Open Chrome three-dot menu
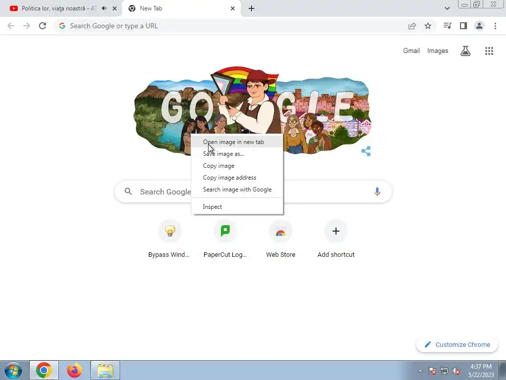Image resolution: width=506 pixels, height=380 pixels. click(495, 26)
